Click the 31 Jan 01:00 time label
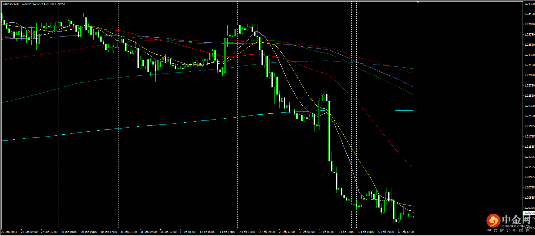The width and height of the screenshot is (535, 236). (x=128, y=232)
